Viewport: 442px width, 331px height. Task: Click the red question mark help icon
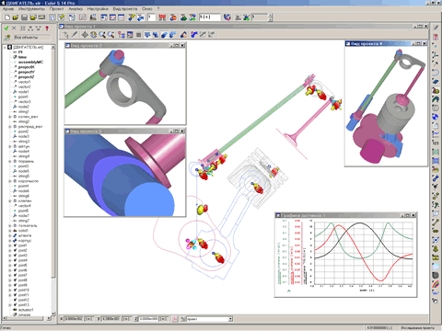pyautogui.click(x=47, y=29)
